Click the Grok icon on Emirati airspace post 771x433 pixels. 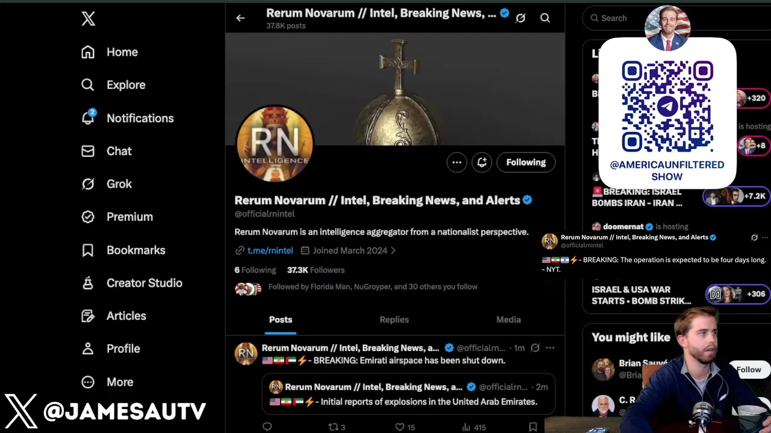tap(535, 348)
